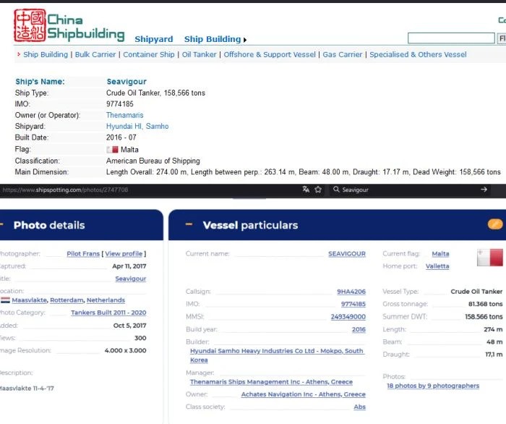
Task: Open Ship Building link in sub-navigation
Action: pos(46,54)
